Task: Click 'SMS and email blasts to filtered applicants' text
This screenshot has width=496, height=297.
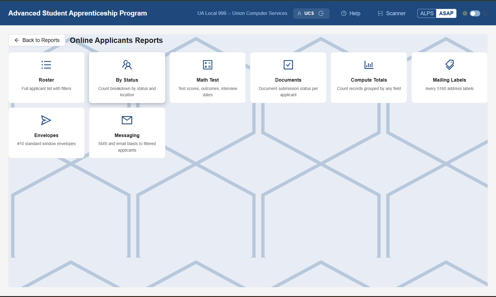Action: (127, 147)
